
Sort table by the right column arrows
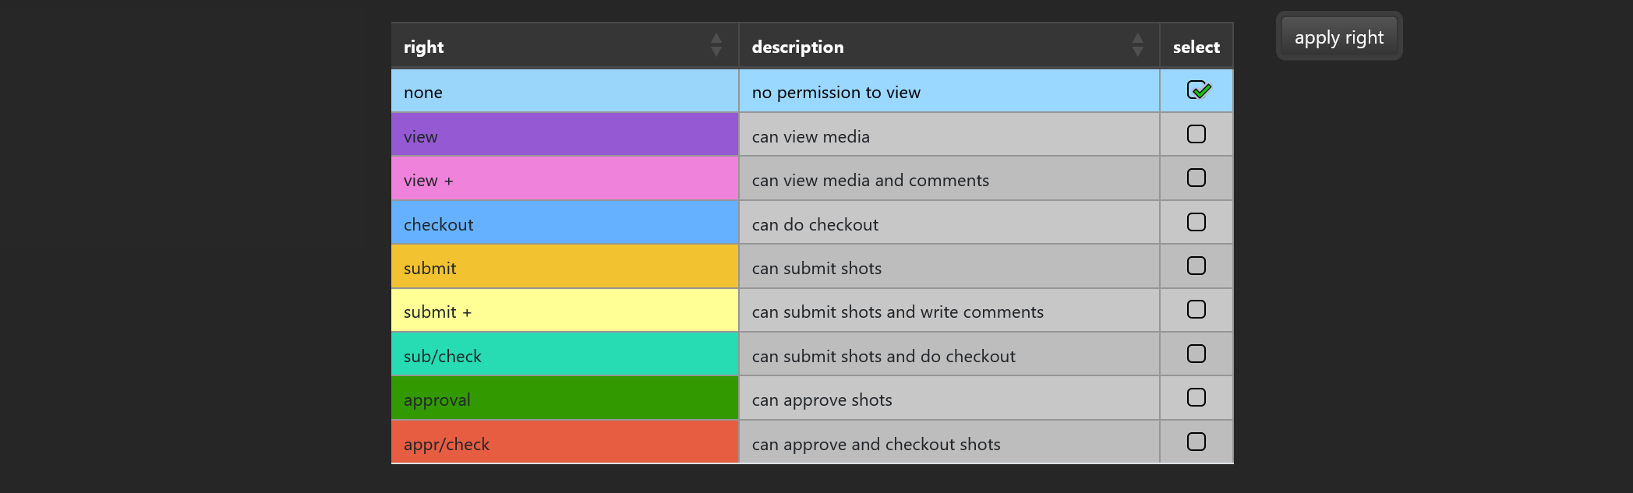(716, 45)
